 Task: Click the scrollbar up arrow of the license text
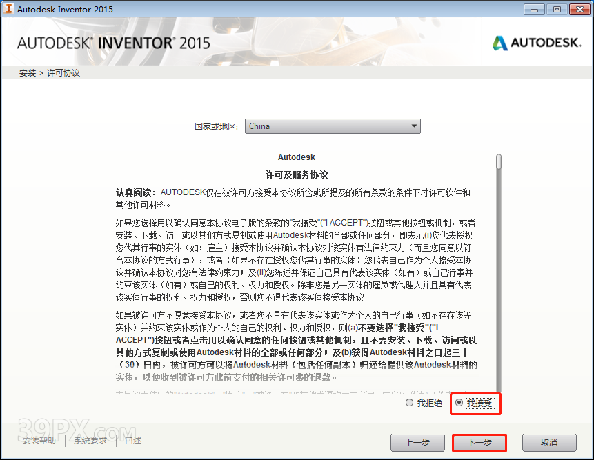tap(498, 157)
